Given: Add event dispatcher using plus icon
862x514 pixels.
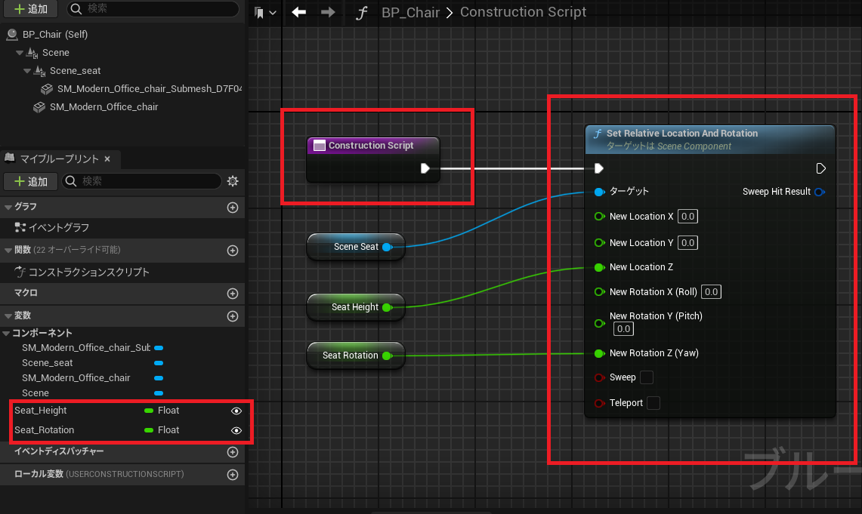Looking at the screenshot, I should (x=233, y=451).
